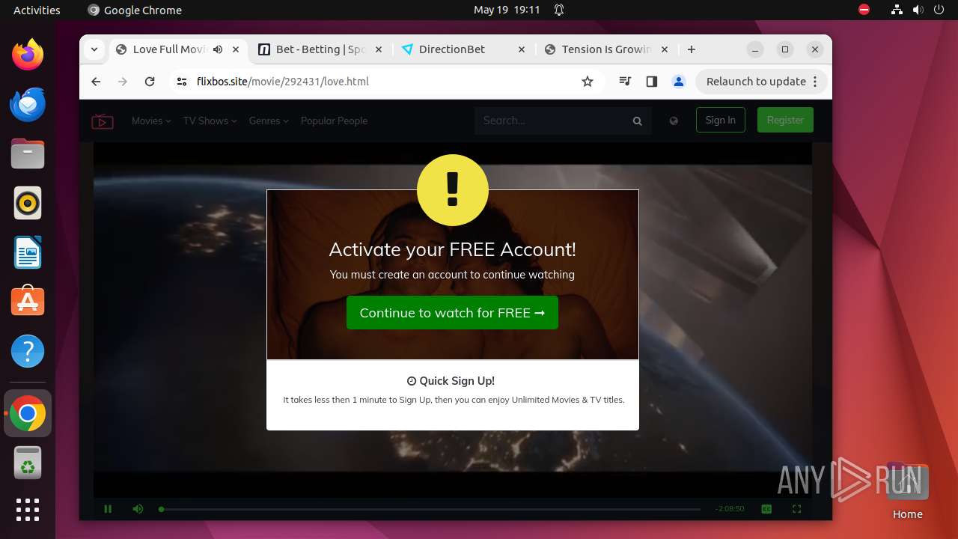Close the Tension Is Growing tab
This screenshot has width=958, height=539.
(665, 49)
